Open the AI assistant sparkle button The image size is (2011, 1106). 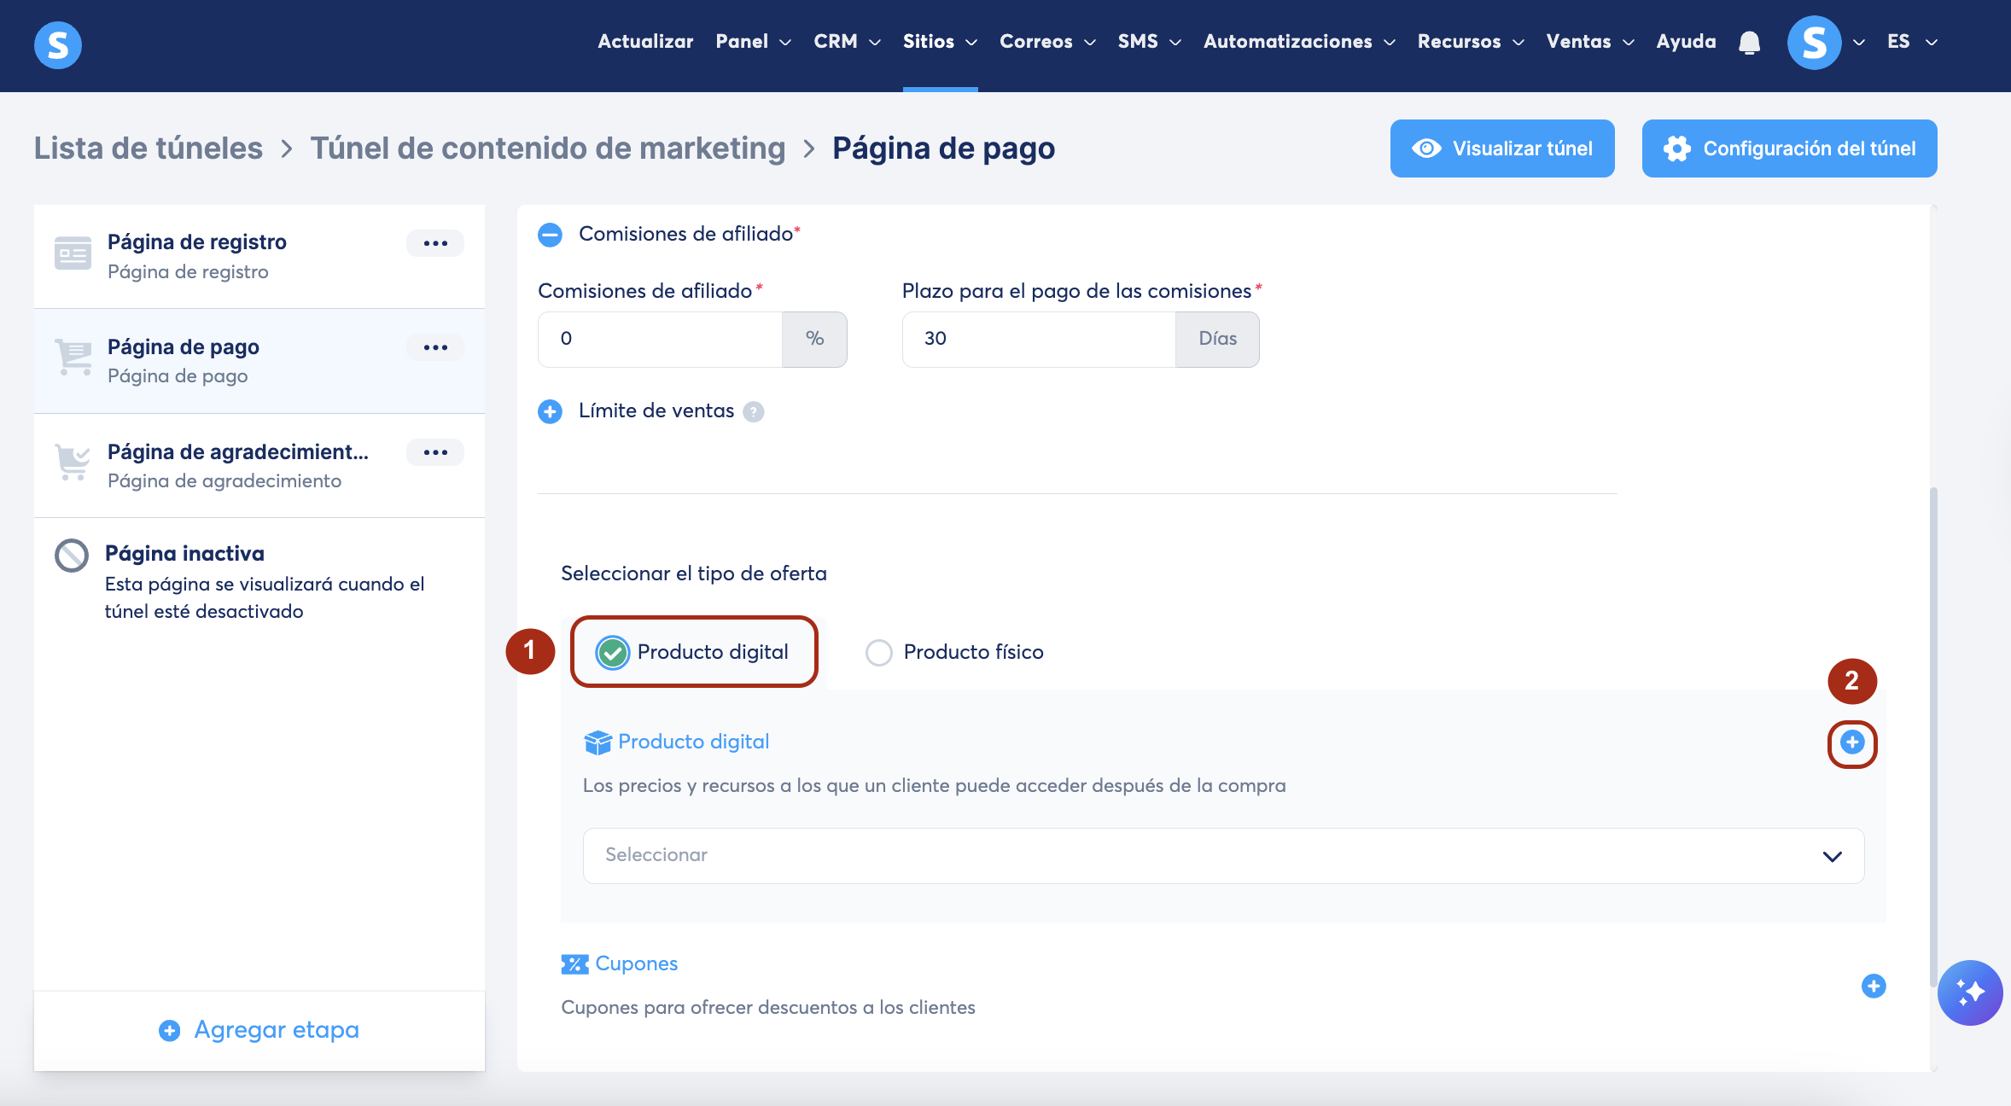pyautogui.click(x=1970, y=992)
